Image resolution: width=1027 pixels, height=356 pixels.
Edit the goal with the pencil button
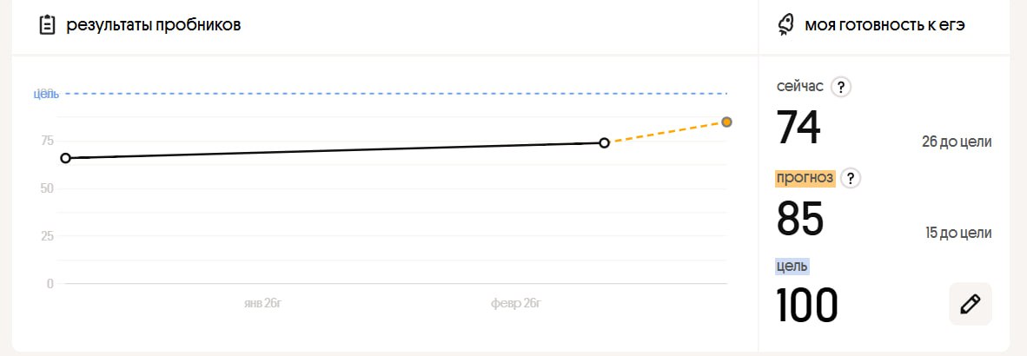(x=970, y=304)
